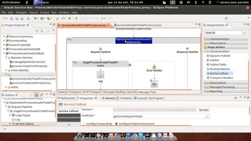Open the File menu
The height and width of the screenshot is (141, 251).
pos(4,13)
